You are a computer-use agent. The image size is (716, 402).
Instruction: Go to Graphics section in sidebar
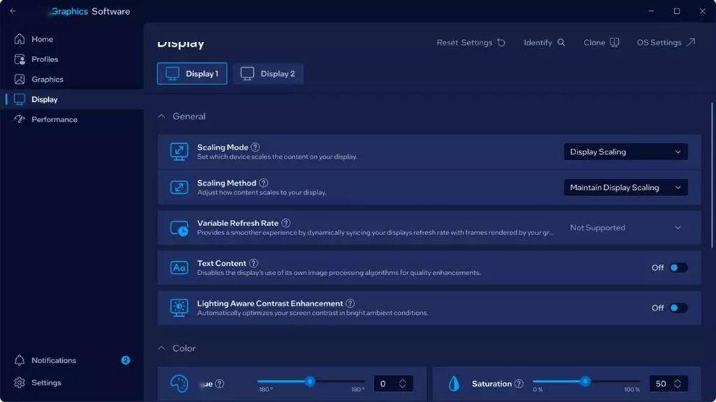pyautogui.click(x=72, y=80)
